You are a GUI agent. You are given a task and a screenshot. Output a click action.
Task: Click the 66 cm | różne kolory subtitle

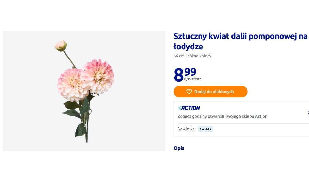(192, 56)
